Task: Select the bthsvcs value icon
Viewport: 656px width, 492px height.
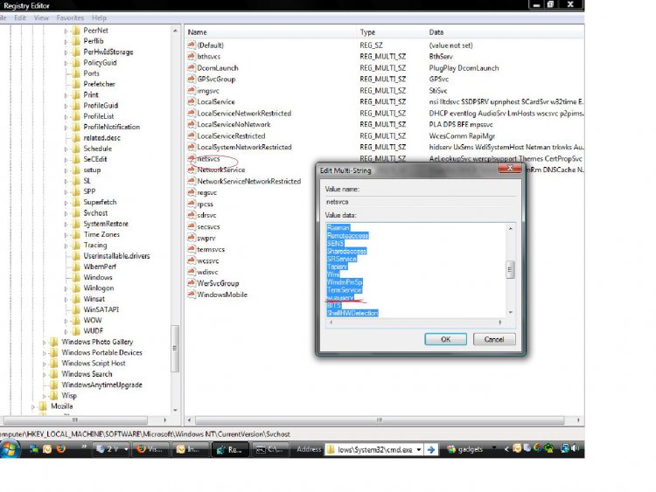Action: click(192, 56)
